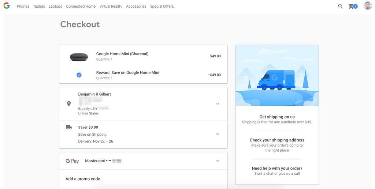Image resolution: width=375 pixels, height=189 pixels.
Task: Click the Google Home Mini product image
Action: [79, 57]
